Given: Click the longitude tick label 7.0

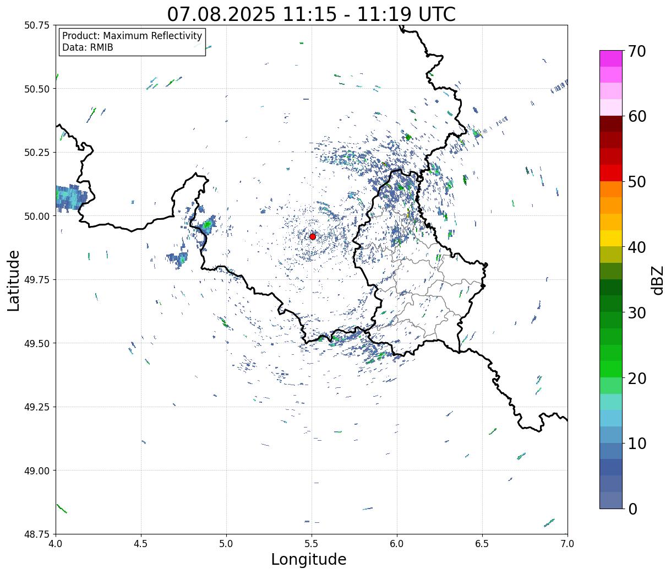Looking at the screenshot, I should point(568,544).
